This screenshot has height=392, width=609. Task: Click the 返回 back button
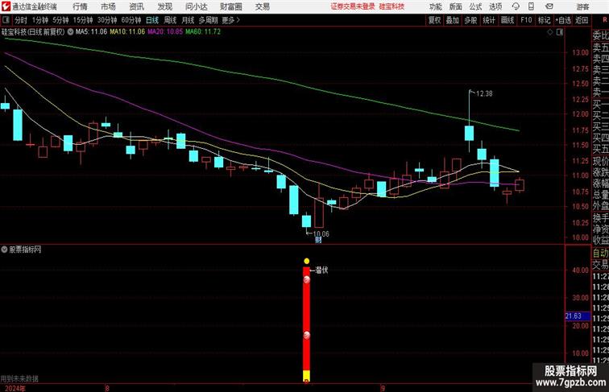582,20
